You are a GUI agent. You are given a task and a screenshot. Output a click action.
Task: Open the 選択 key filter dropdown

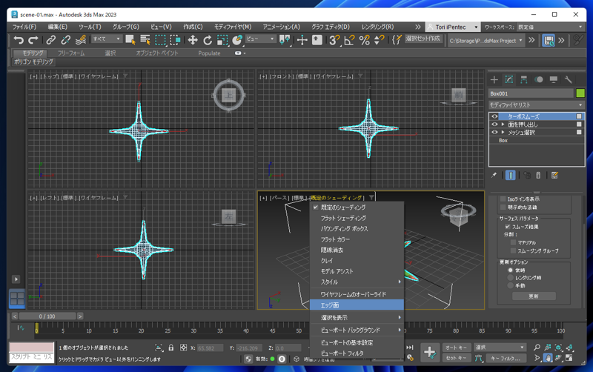click(500, 347)
